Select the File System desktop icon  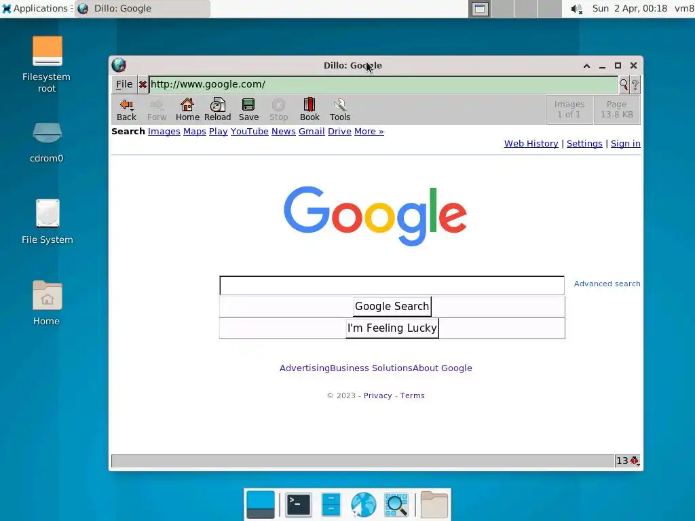click(x=47, y=222)
